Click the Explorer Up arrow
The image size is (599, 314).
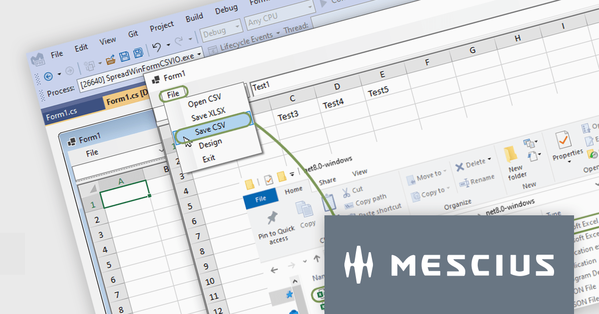(x=317, y=259)
